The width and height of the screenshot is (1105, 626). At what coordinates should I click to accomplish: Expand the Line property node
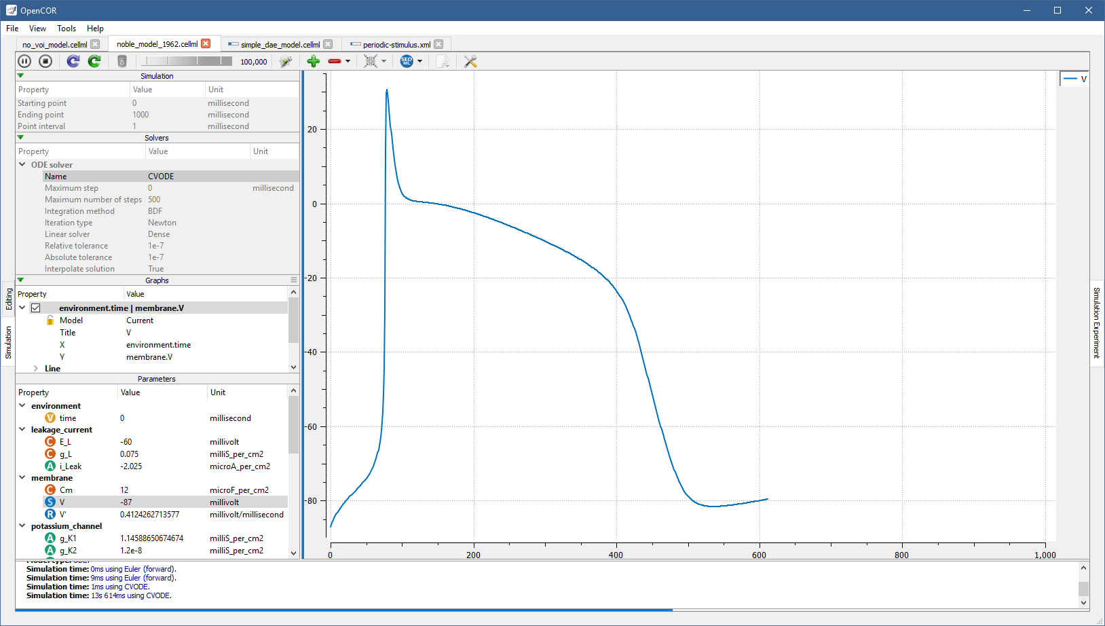(36, 369)
